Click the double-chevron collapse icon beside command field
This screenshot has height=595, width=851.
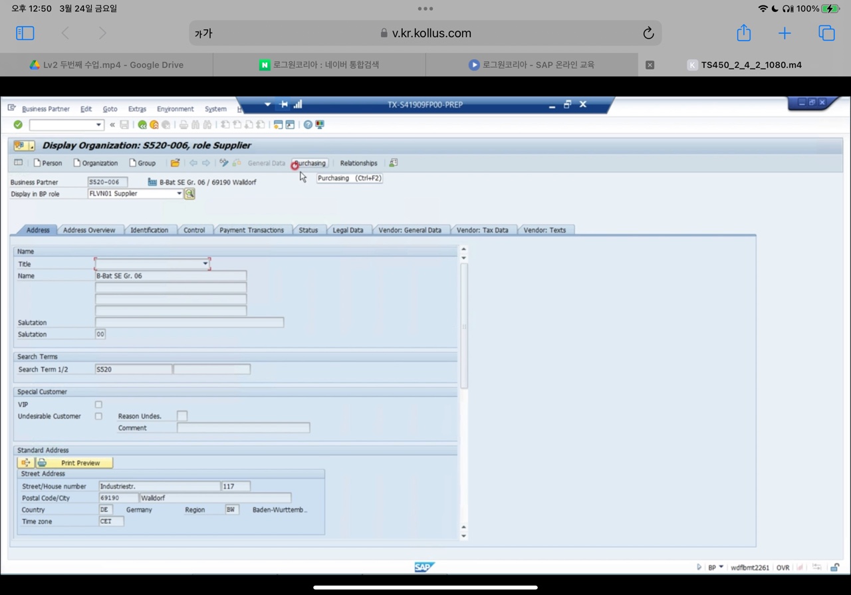112,124
